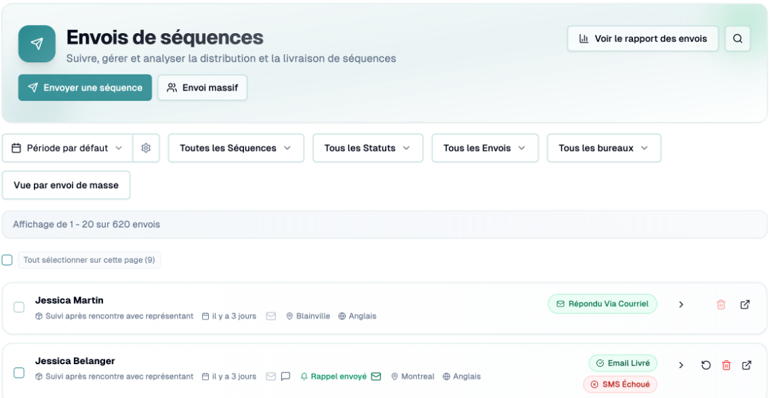Click the location pin icon next to Montreal

[394, 376]
